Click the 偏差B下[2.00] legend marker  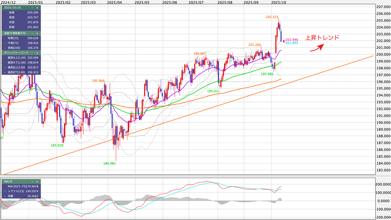tap(5, 72)
